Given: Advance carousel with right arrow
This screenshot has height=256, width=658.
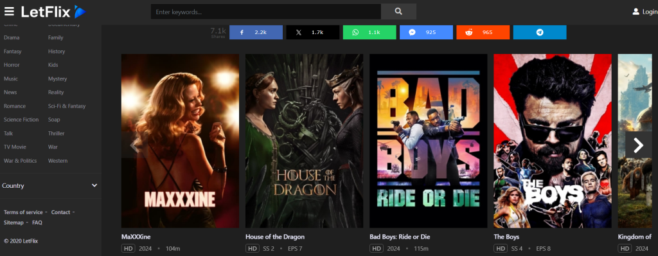Looking at the screenshot, I should click(x=638, y=145).
